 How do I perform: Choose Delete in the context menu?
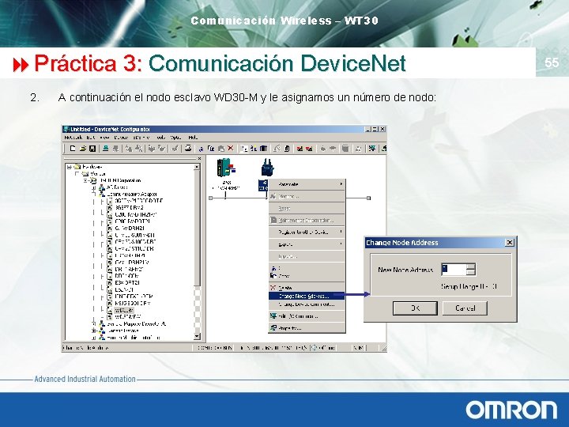click(307, 288)
